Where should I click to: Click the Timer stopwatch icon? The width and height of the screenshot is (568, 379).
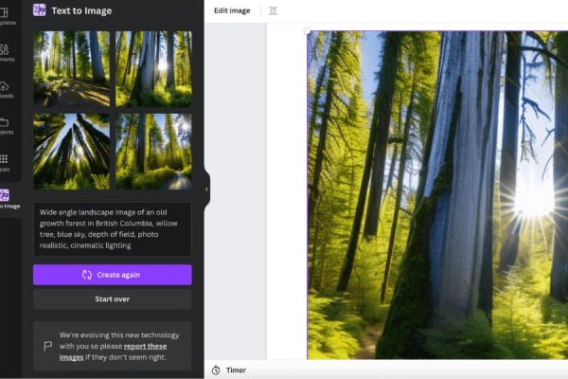[216, 370]
